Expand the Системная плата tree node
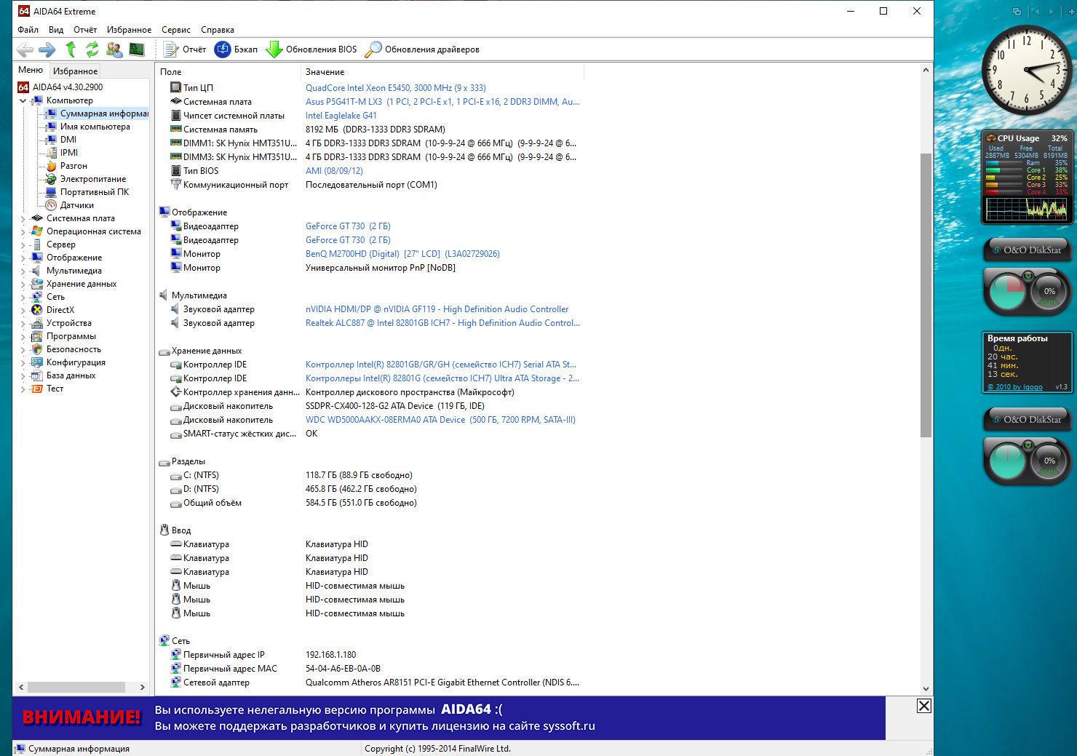The height and width of the screenshot is (756, 1077). click(x=23, y=218)
